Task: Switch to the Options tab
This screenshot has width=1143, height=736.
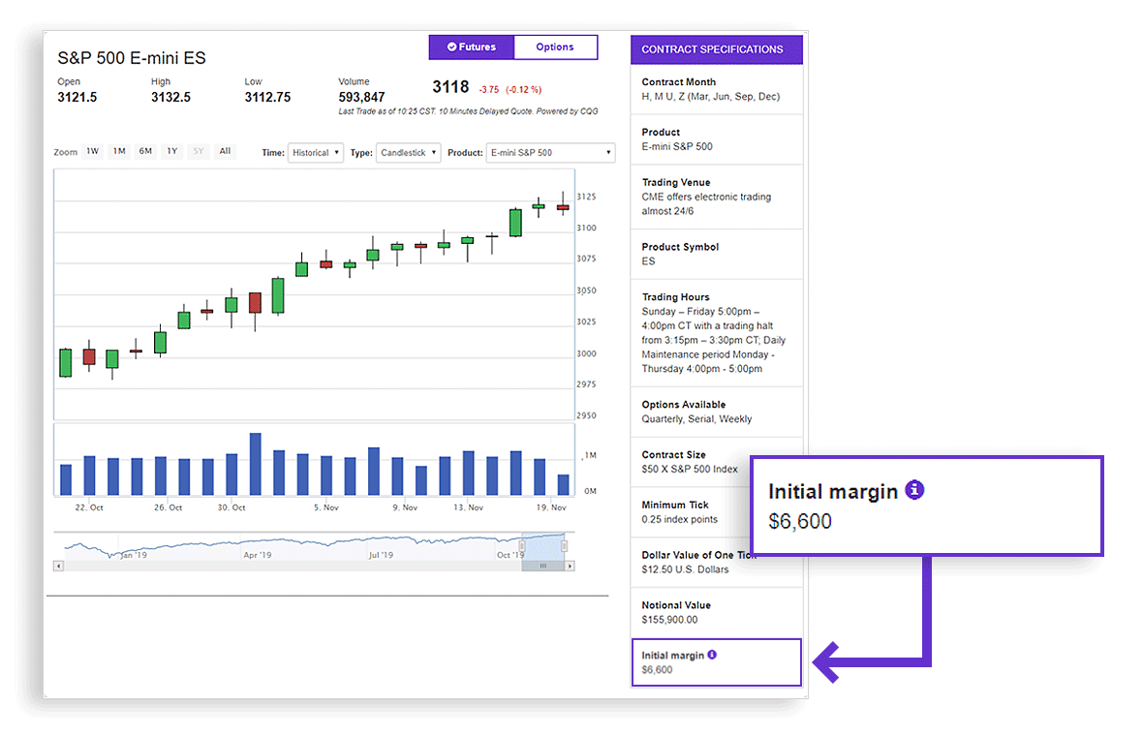Action: coord(555,46)
